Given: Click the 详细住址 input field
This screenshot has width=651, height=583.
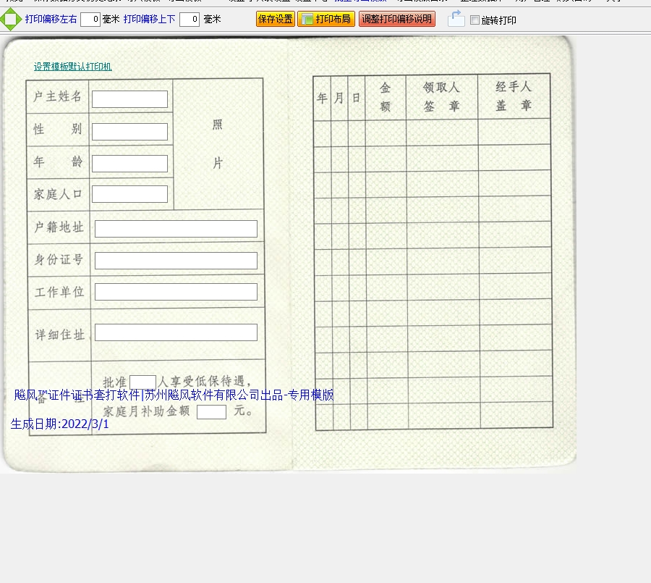Looking at the screenshot, I should [176, 332].
